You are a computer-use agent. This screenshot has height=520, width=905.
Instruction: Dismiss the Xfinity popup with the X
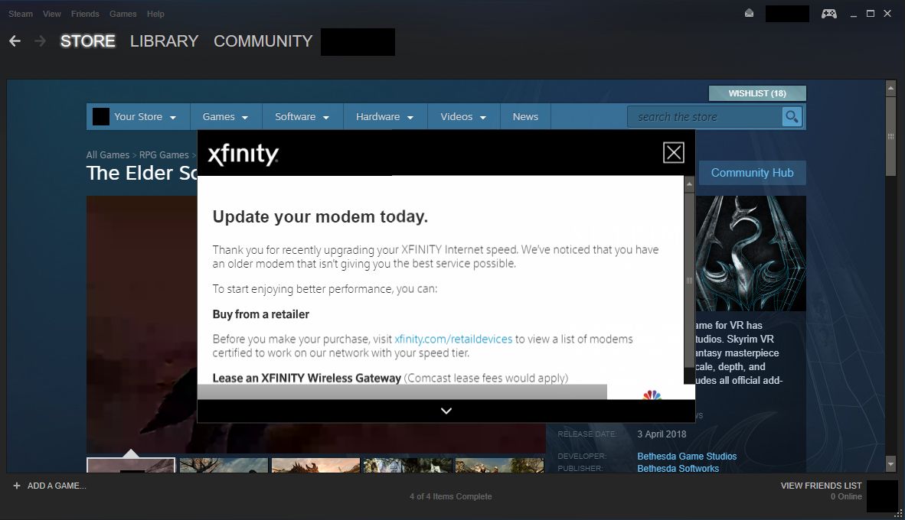pyautogui.click(x=673, y=151)
